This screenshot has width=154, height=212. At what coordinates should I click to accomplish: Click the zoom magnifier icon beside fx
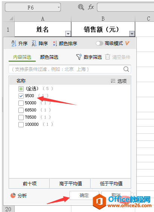tap(81, 7)
